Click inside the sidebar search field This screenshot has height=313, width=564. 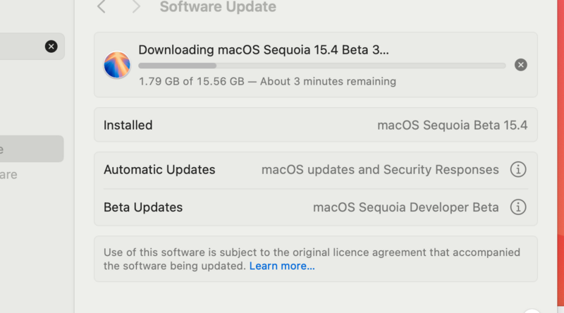point(21,47)
